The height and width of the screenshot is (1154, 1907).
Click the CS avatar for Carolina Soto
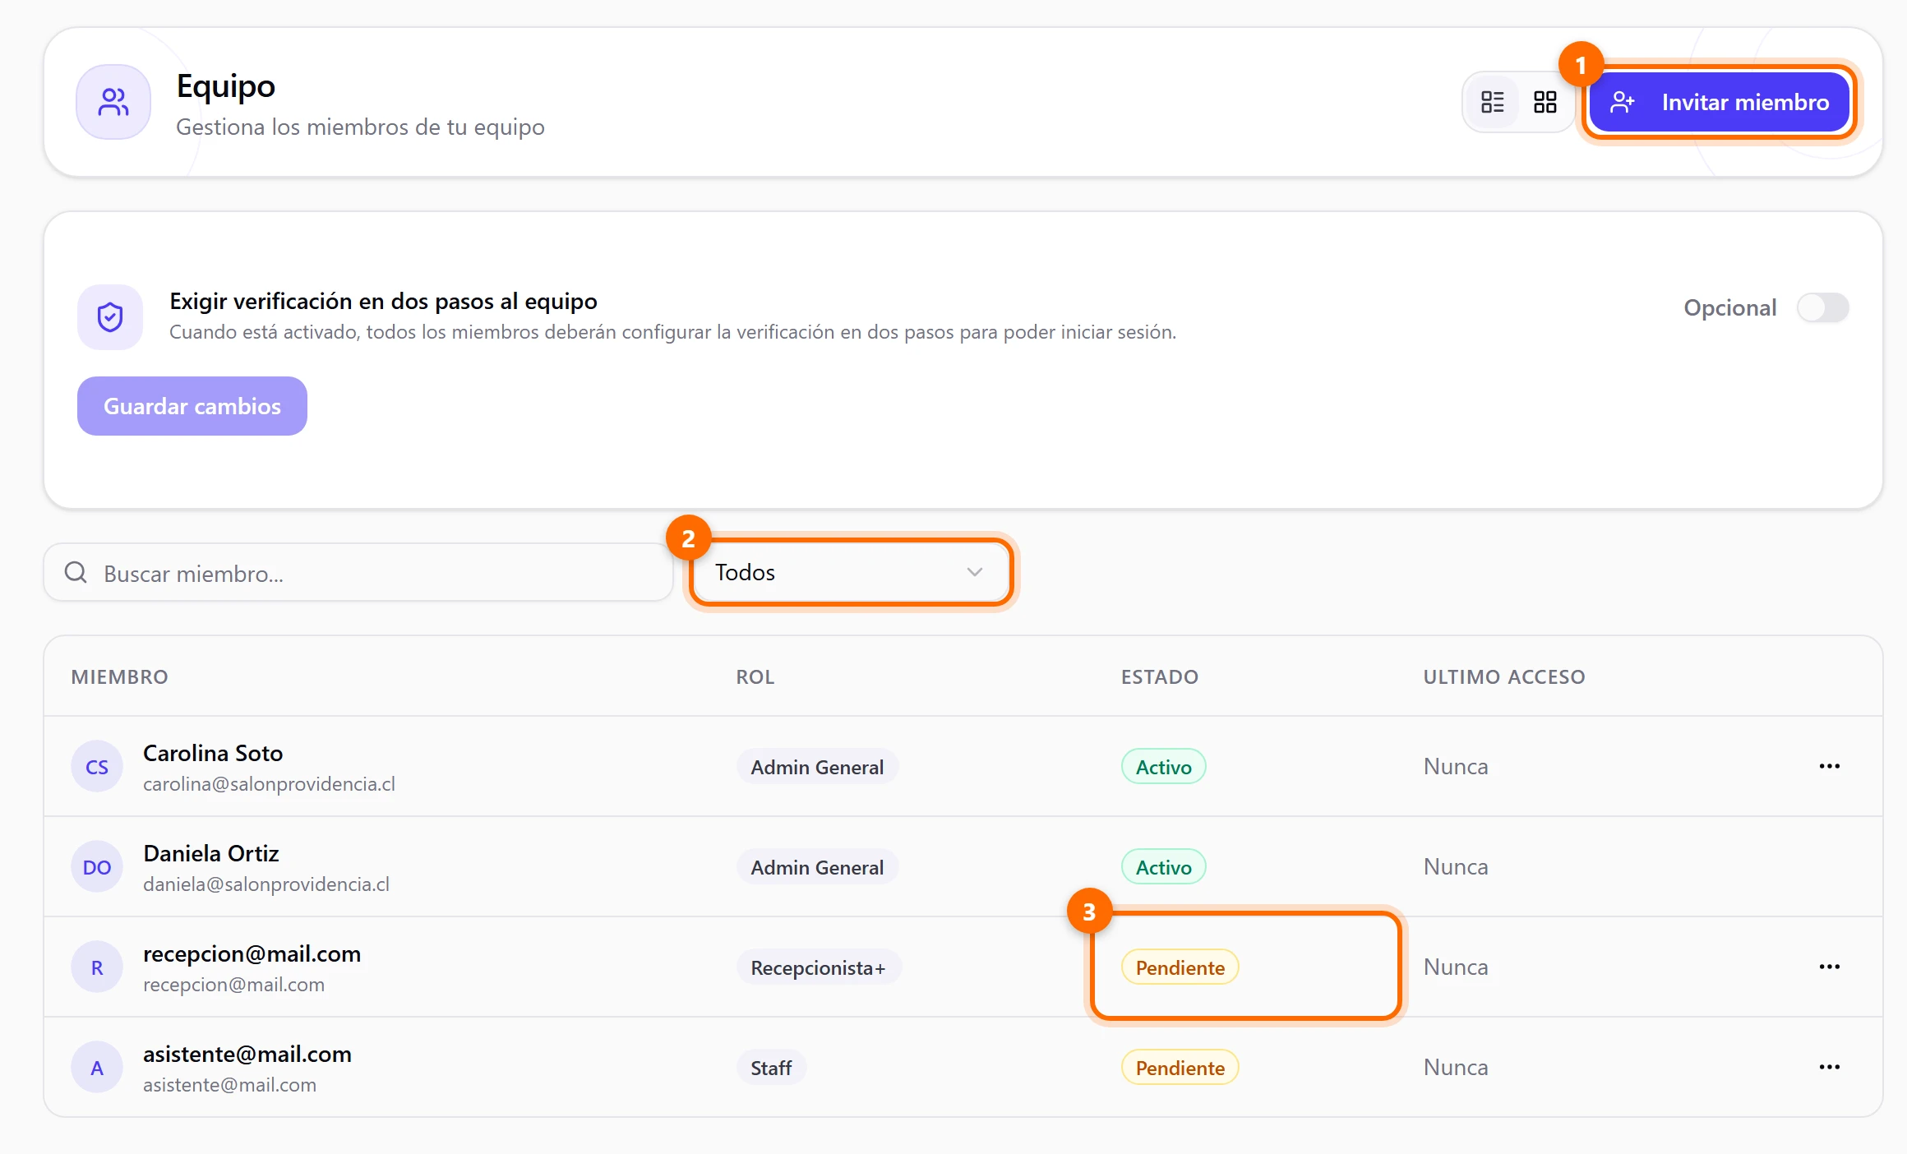[x=97, y=767]
